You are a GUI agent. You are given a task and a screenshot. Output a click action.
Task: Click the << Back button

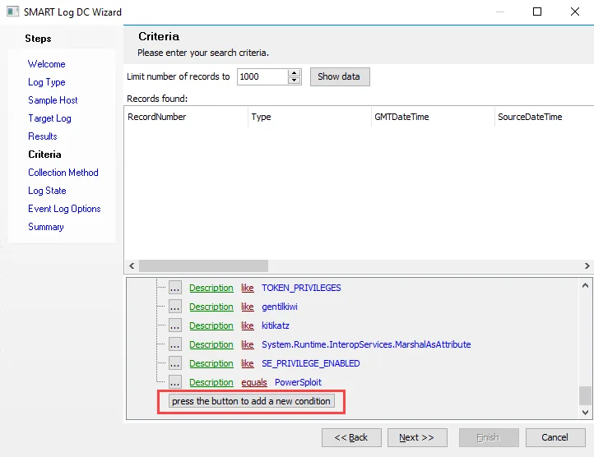[351, 438]
